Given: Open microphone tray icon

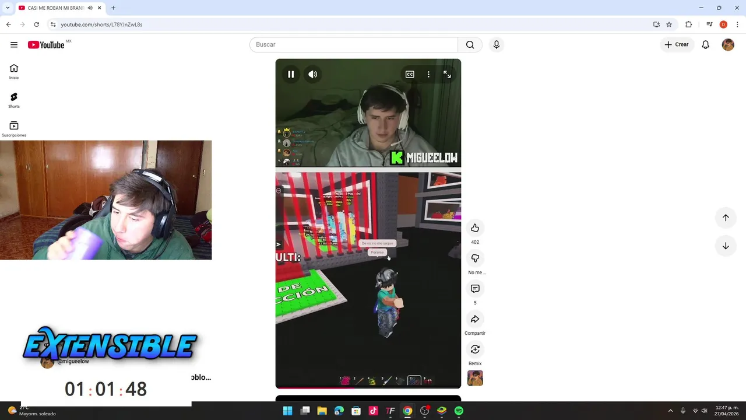Looking at the screenshot, I should (683, 411).
